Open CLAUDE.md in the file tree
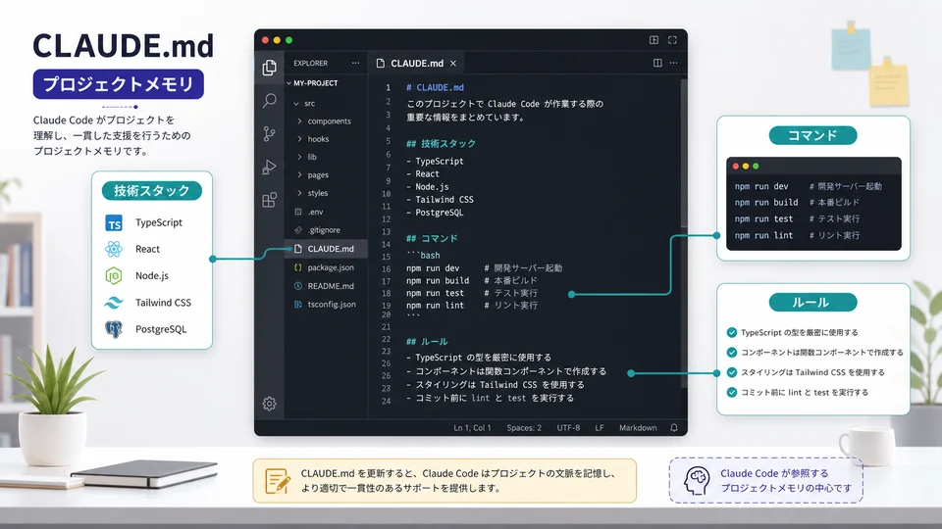Screen dimensions: 942x529 (326, 249)
